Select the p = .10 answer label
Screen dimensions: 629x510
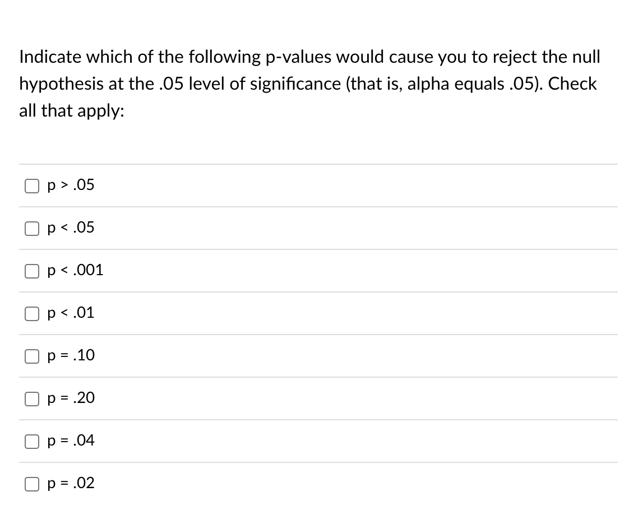(x=71, y=356)
